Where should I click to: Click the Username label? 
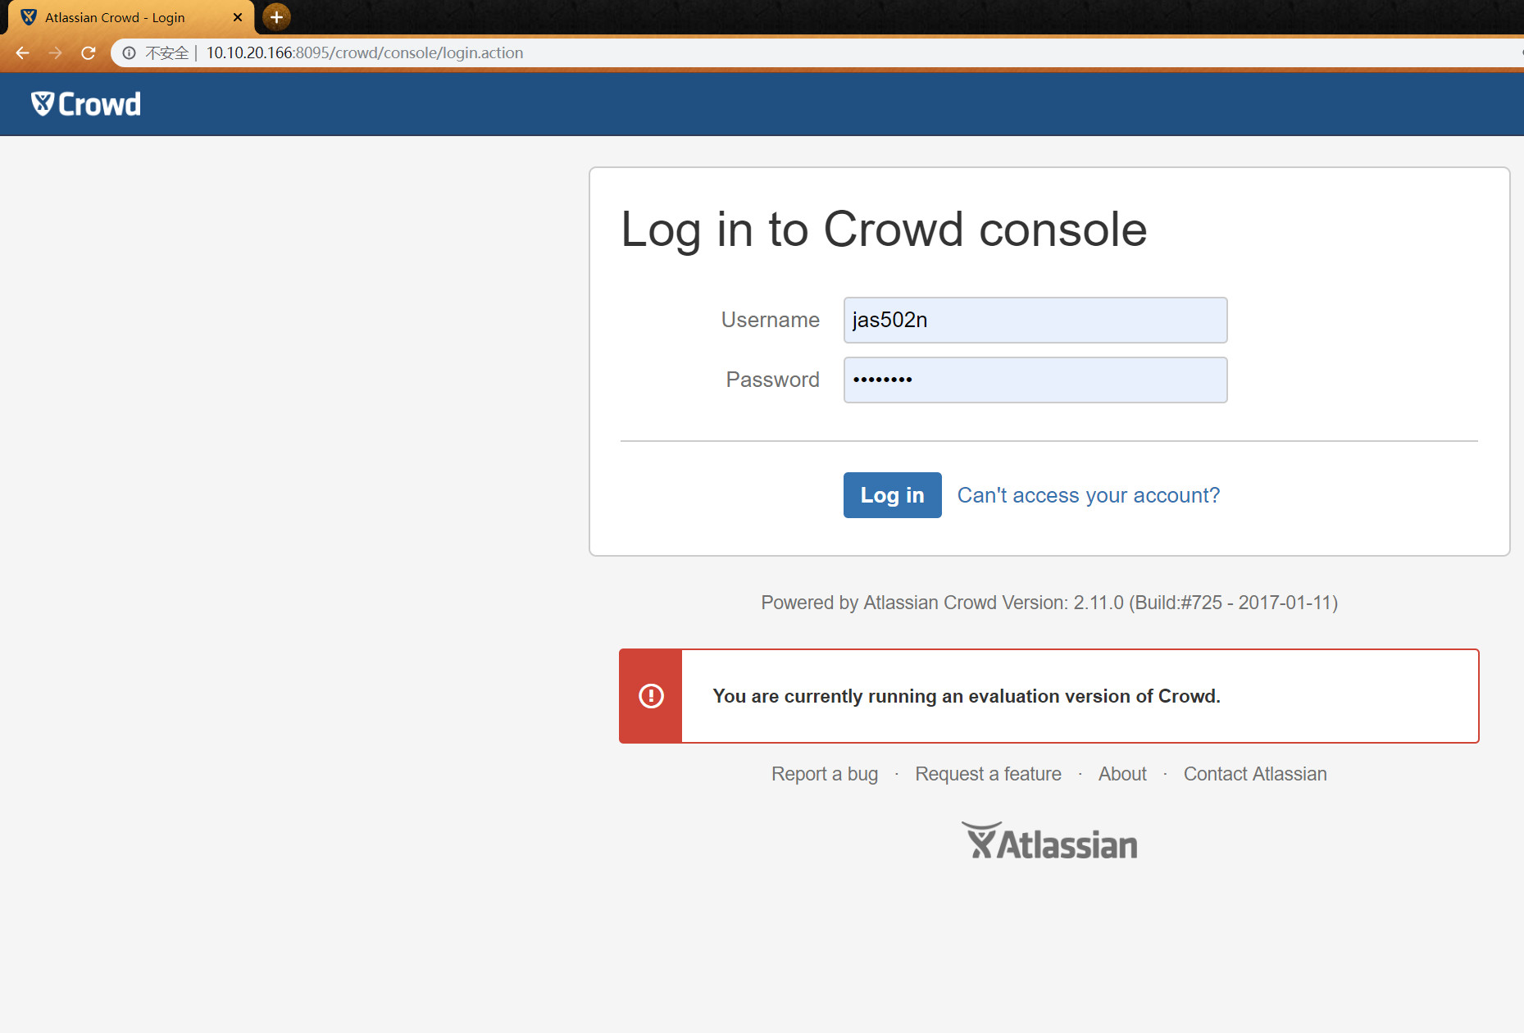[x=770, y=320]
